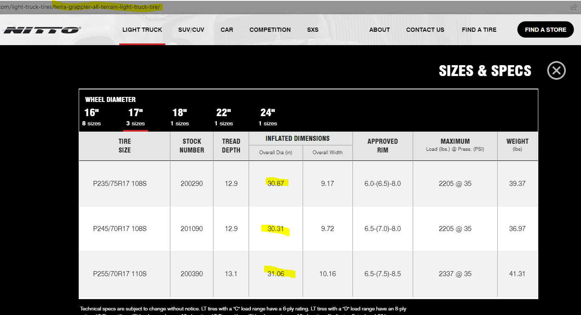Go to the About page

tap(380, 30)
